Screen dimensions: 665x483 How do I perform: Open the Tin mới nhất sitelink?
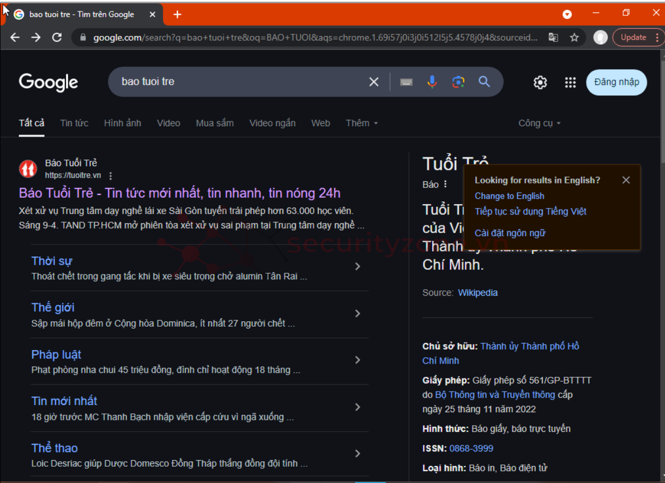tap(64, 401)
